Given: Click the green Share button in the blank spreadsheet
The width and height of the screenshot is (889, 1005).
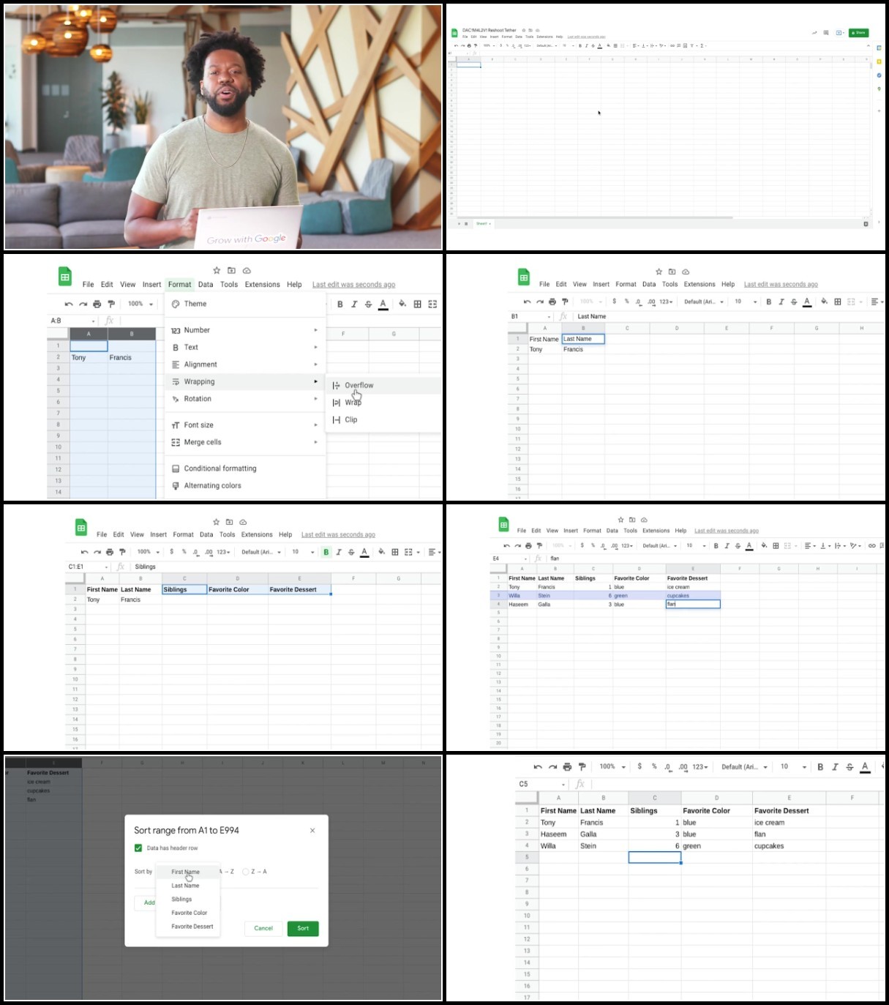Looking at the screenshot, I should click(x=859, y=33).
